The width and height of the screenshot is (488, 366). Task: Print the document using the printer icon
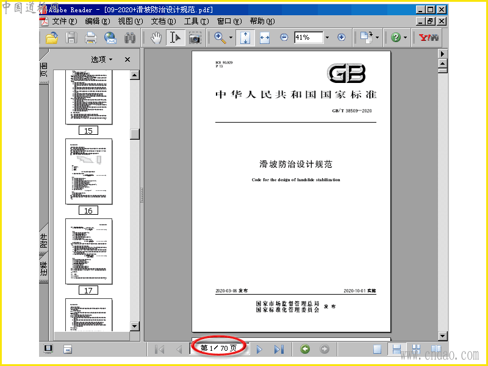pyautogui.click(x=90, y=38)
